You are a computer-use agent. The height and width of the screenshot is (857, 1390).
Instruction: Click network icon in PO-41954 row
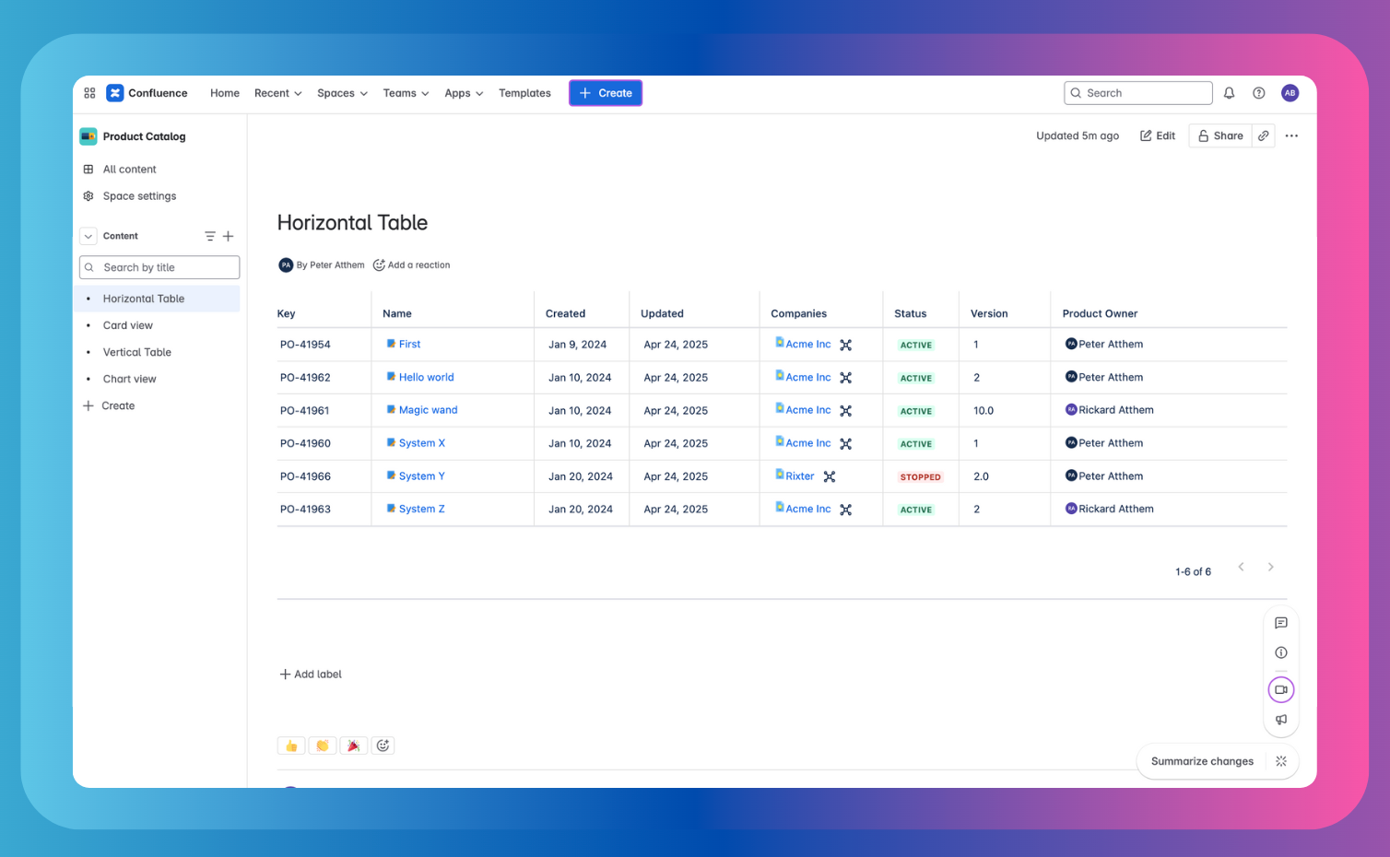(x=846, y=345)
